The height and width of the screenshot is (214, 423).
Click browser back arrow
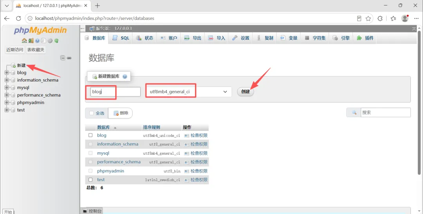(x=7, y=18)
